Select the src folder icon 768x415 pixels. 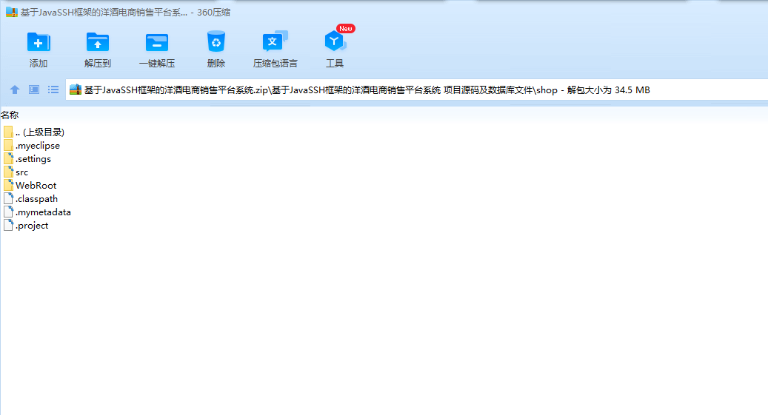pyautogui.click(x=8, y=172)
